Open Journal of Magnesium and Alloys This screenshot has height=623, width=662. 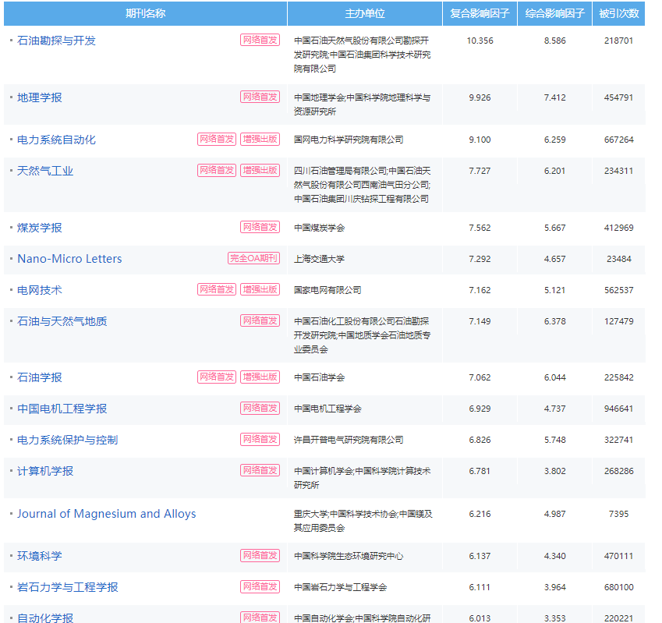click(x=106, y=514)
